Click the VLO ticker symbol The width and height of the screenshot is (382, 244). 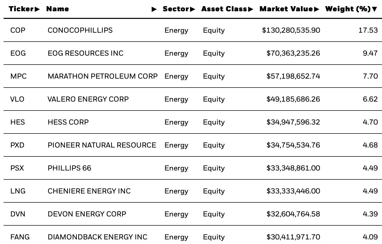(17, 99)
